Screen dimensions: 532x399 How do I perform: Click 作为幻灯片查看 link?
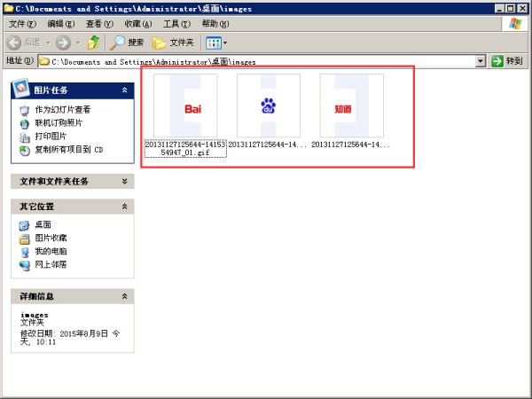click(63, 110)
